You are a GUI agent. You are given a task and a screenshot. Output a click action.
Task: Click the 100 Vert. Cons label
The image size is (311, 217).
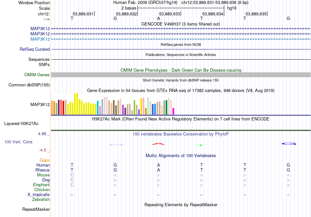pos(18,142)
